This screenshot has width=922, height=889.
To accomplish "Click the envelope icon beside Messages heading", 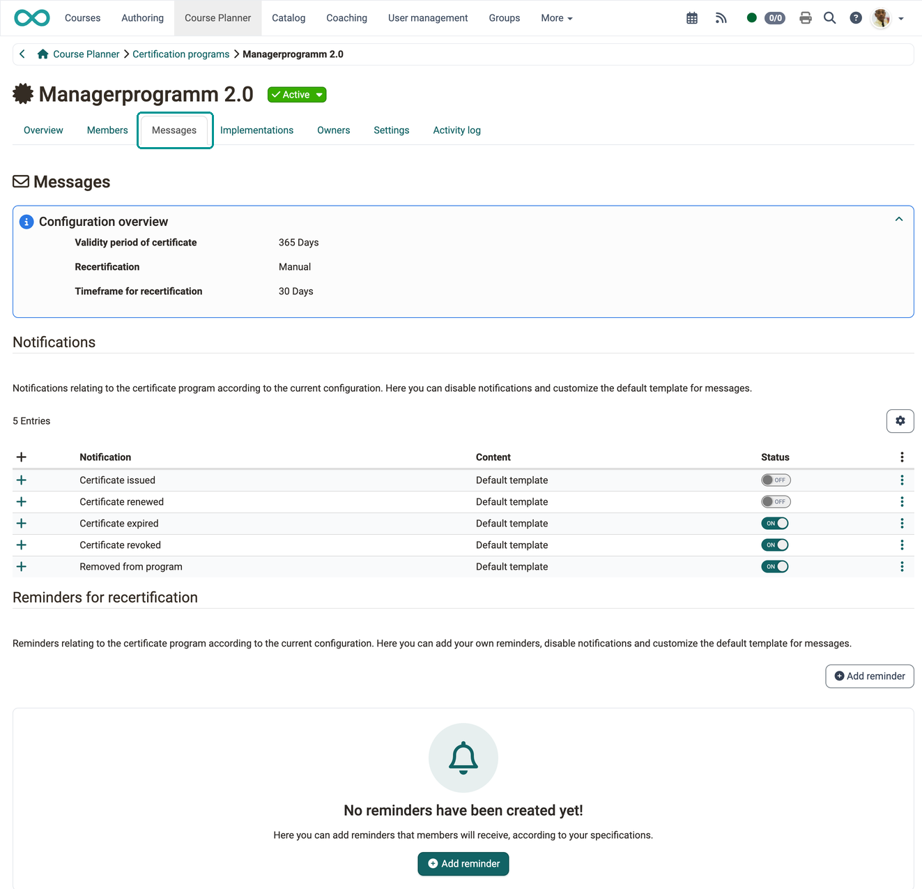I will (21, 181).
